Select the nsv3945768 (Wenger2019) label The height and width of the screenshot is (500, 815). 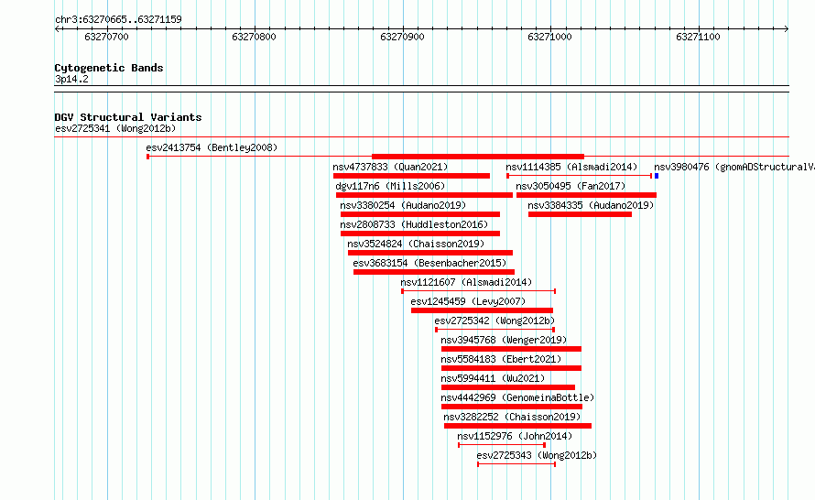tap(505, 340)
